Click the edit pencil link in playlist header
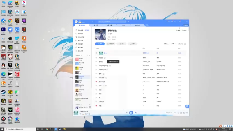 tap(178, 31)
